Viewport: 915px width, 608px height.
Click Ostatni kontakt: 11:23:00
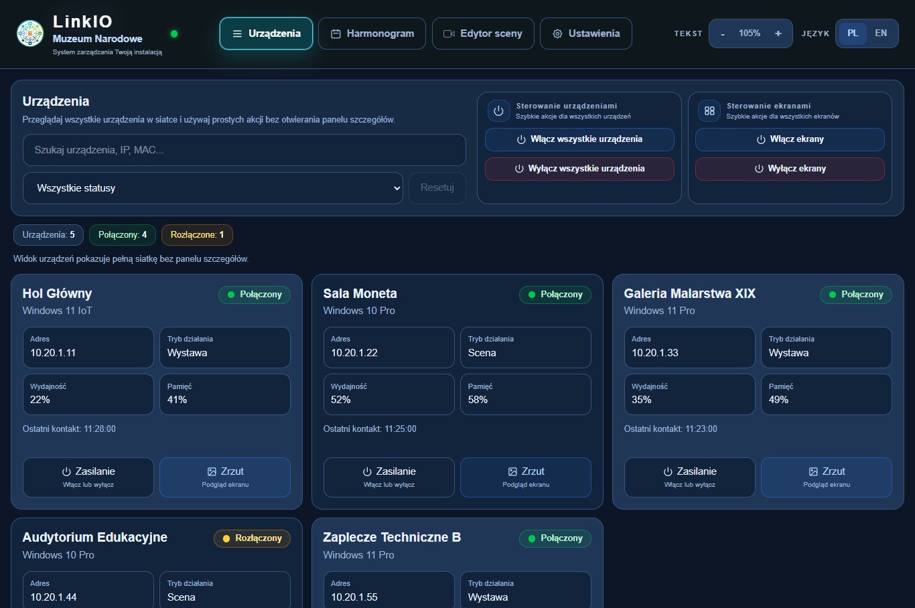coord(671,429)
